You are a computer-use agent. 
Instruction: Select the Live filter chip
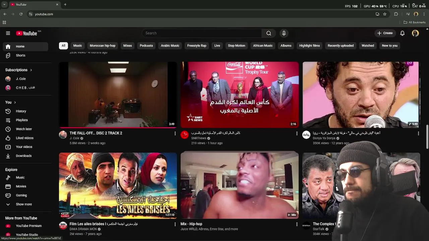[217, 46]
